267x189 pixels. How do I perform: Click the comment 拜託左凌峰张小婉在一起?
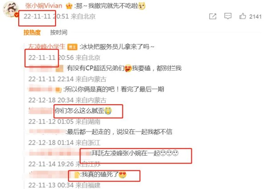click(x=135, y=153)
